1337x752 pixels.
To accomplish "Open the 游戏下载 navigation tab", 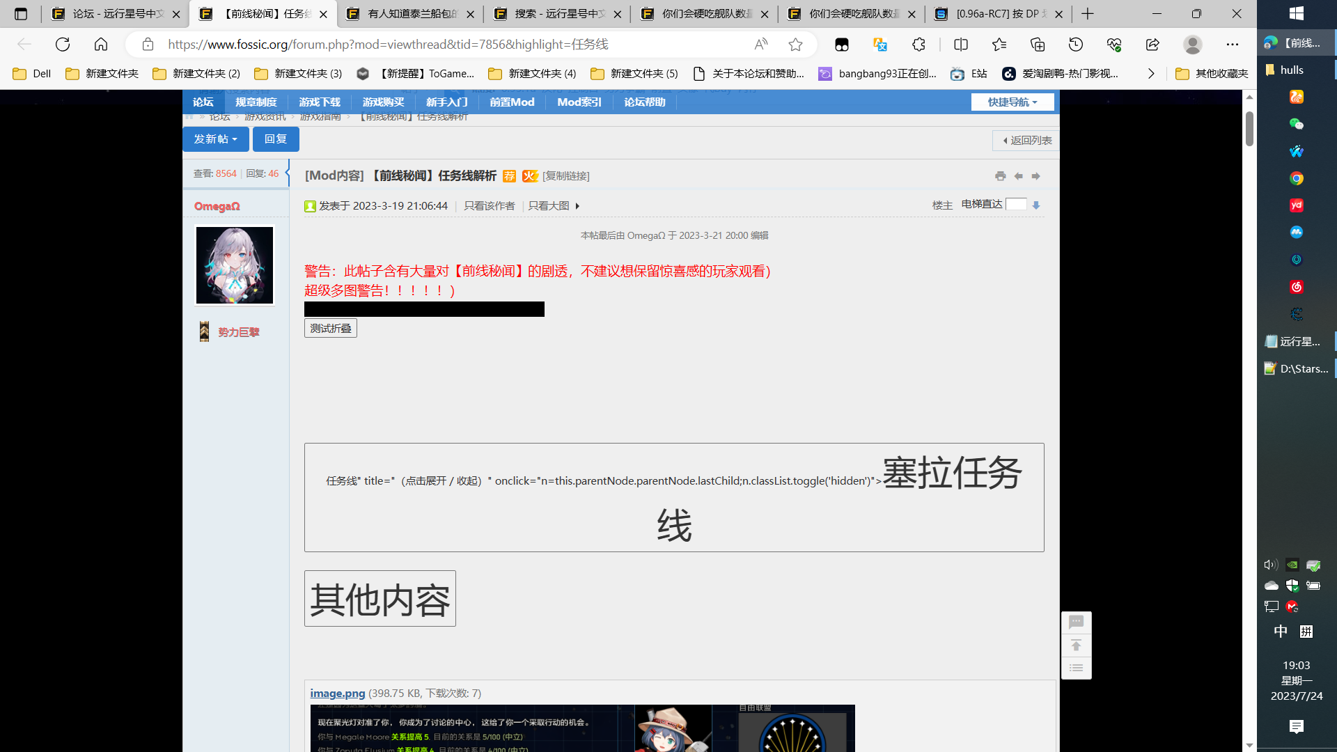I will [x=320, y=102].
